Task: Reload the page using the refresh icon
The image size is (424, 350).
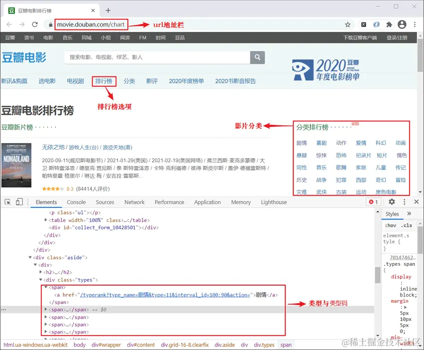Action: click(x=34, y=25)
